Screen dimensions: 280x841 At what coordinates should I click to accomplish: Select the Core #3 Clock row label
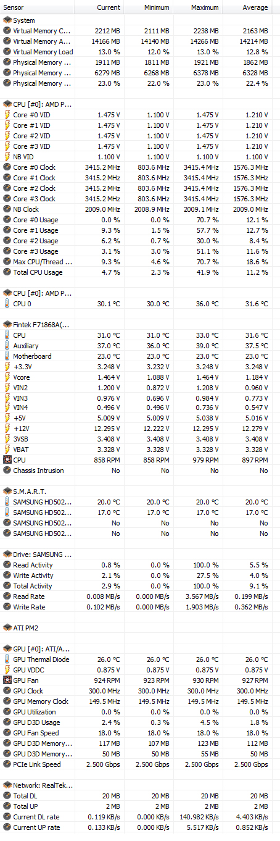tap(35, 199)
